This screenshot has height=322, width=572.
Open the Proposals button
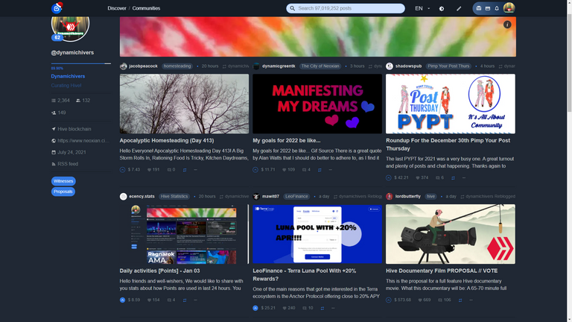[x=63, y=192]
